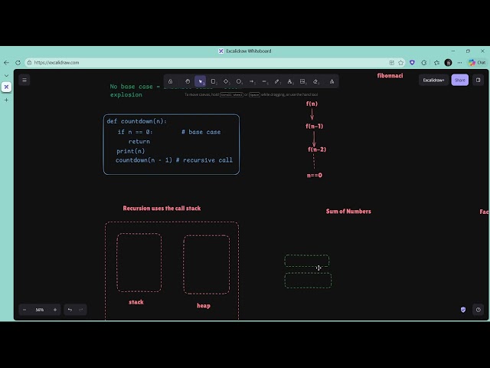Reset zoom via the 50% label
490x368 pixels.
[40, 310]
